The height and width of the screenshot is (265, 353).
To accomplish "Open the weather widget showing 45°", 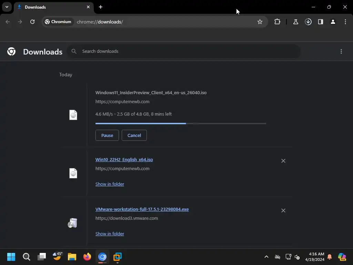I will click(57, 256).
